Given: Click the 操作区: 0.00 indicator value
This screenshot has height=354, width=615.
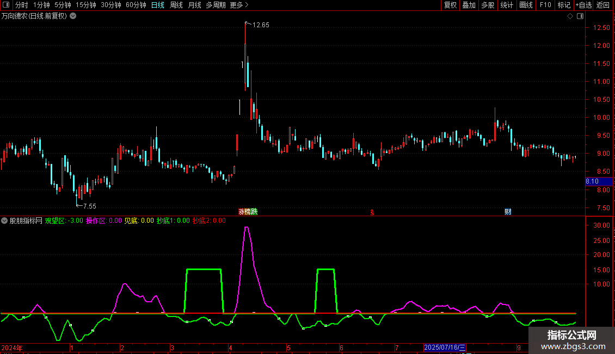Looking at the screenshot, I should [104, 221].
